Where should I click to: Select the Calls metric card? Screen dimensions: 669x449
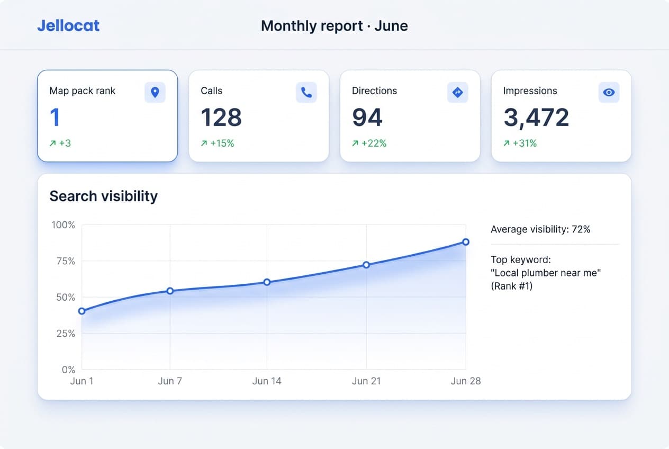259,116
